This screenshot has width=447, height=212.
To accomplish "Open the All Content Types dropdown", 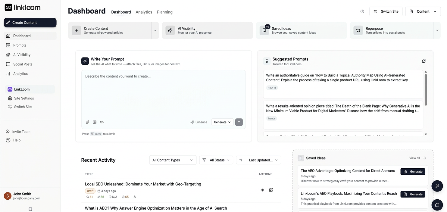I will pos(173,160).
